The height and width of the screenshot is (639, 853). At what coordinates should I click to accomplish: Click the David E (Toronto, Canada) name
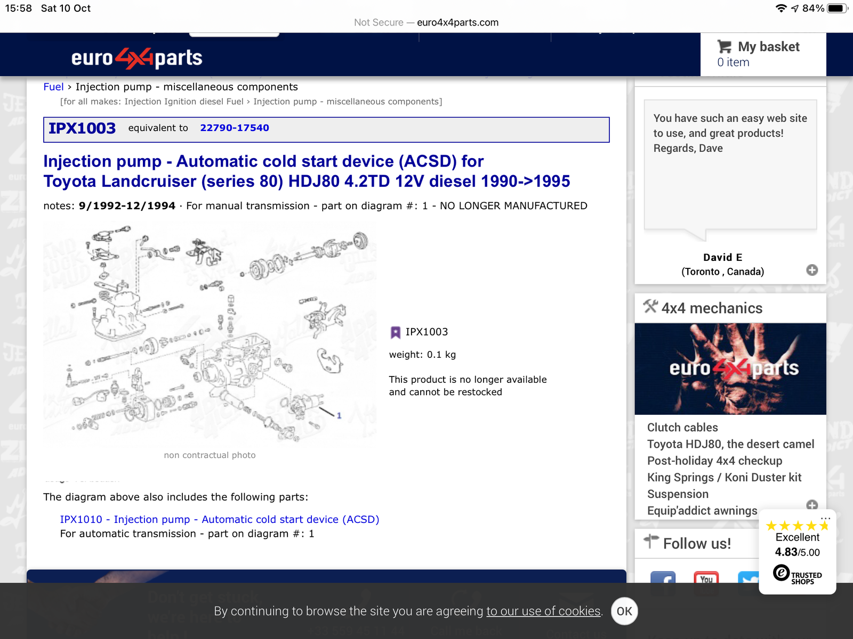click(x=722, y=265)
